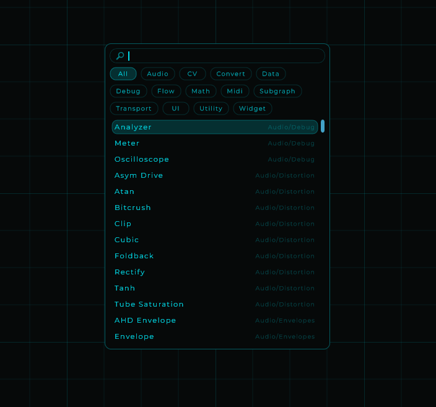This screenshot has height=407, width=436.
Task: Select the Atan node entry
Action: click(215, 191)
